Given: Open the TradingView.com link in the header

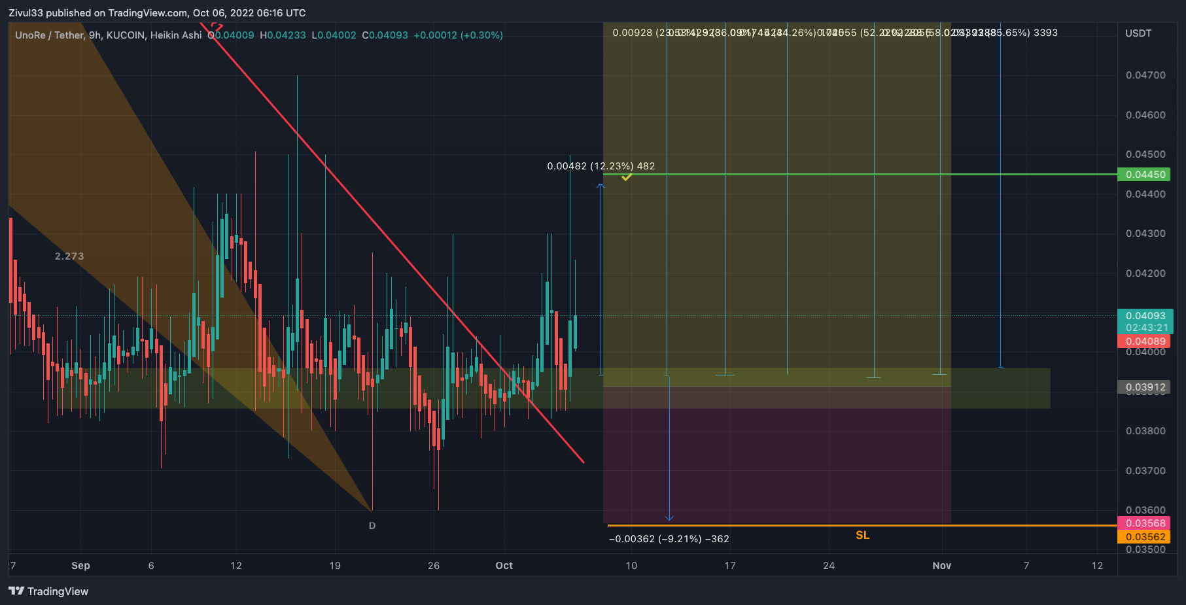Looking at the screenshot, I should [148, 13].
